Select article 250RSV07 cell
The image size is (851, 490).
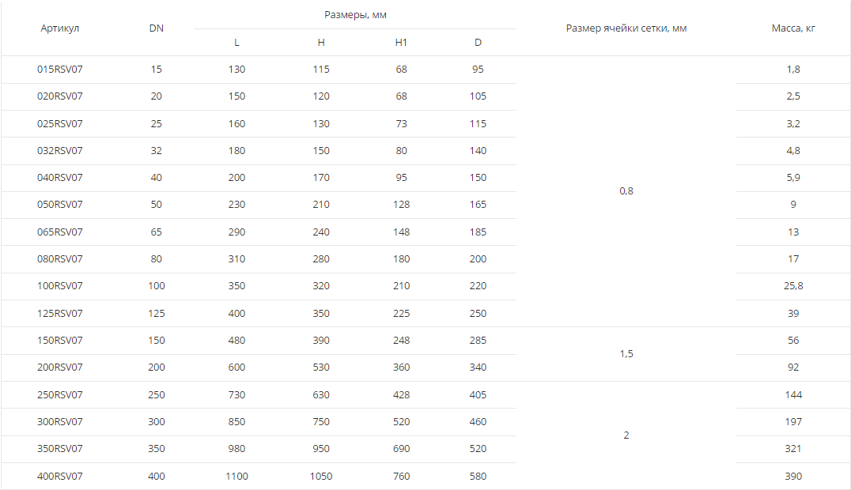[x=60, y=395]
